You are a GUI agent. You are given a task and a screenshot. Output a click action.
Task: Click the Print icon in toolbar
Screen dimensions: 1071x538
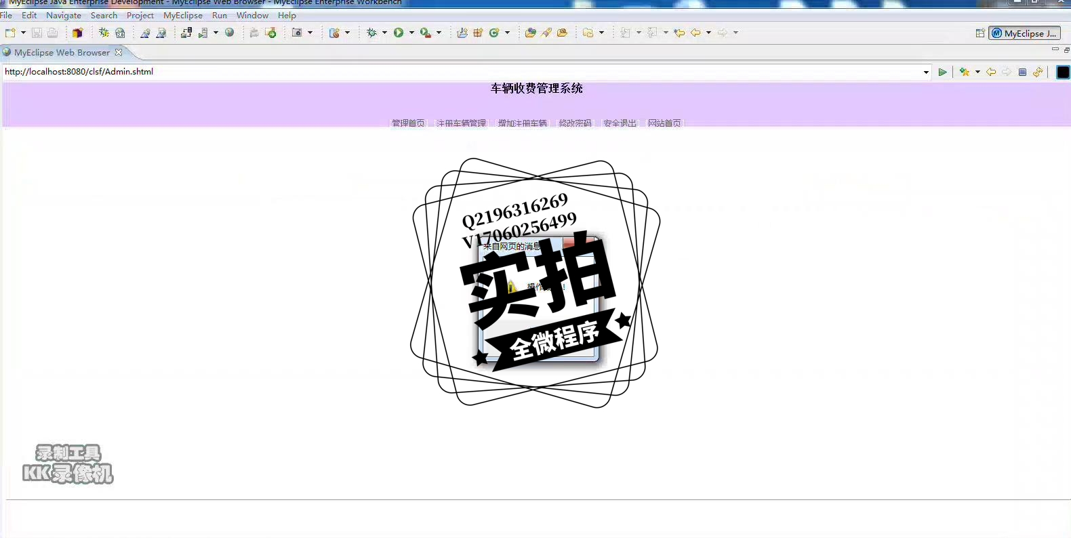[52, 33]
